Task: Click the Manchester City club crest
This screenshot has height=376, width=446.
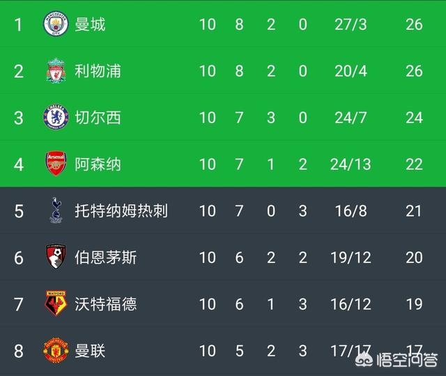Action: click(x=56, y=24)
